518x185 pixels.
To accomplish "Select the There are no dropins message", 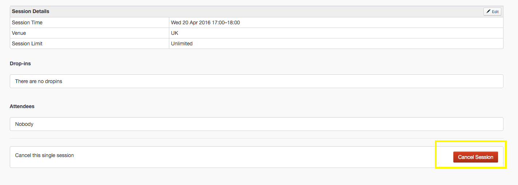I will coord(39,81).
